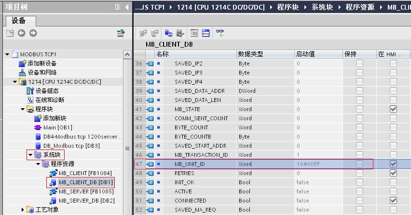Click 系统块 in the breadcrumb path
Viewport: 411px width, 215px height.
(x=322, y=7)
